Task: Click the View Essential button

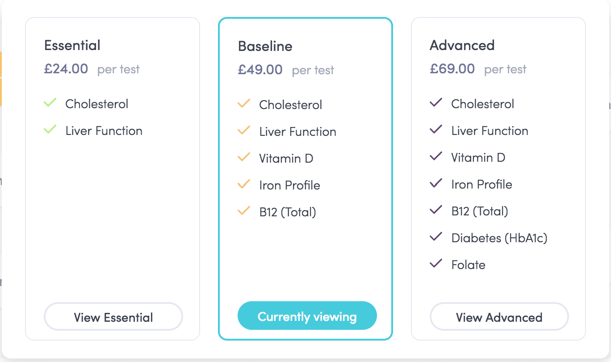Action: click(113, 317)
